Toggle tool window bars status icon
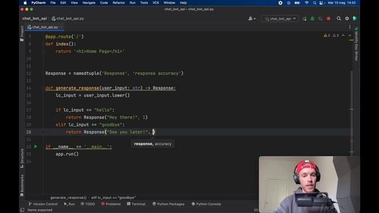The height and width of the screenshot is (213, 379). 23,210
